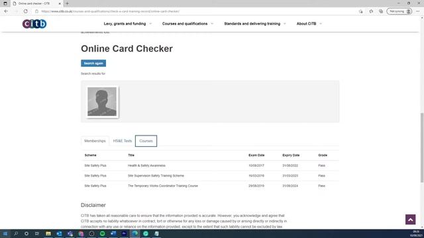Expand the About CITB menu
The width and height of the screenshot is (424, 238).
(x=309, y=24)
